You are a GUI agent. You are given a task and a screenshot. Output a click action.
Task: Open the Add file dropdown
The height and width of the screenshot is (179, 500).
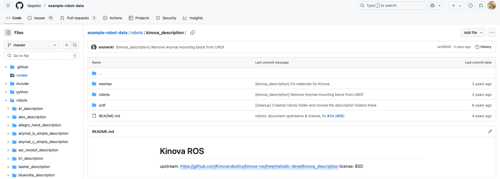coord(473,33)
